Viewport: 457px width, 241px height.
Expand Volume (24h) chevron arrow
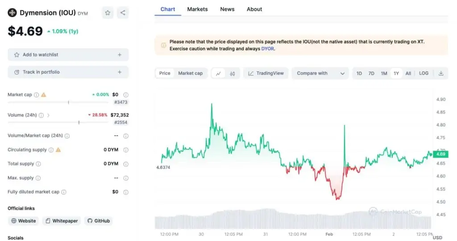[x=48, y=115]
